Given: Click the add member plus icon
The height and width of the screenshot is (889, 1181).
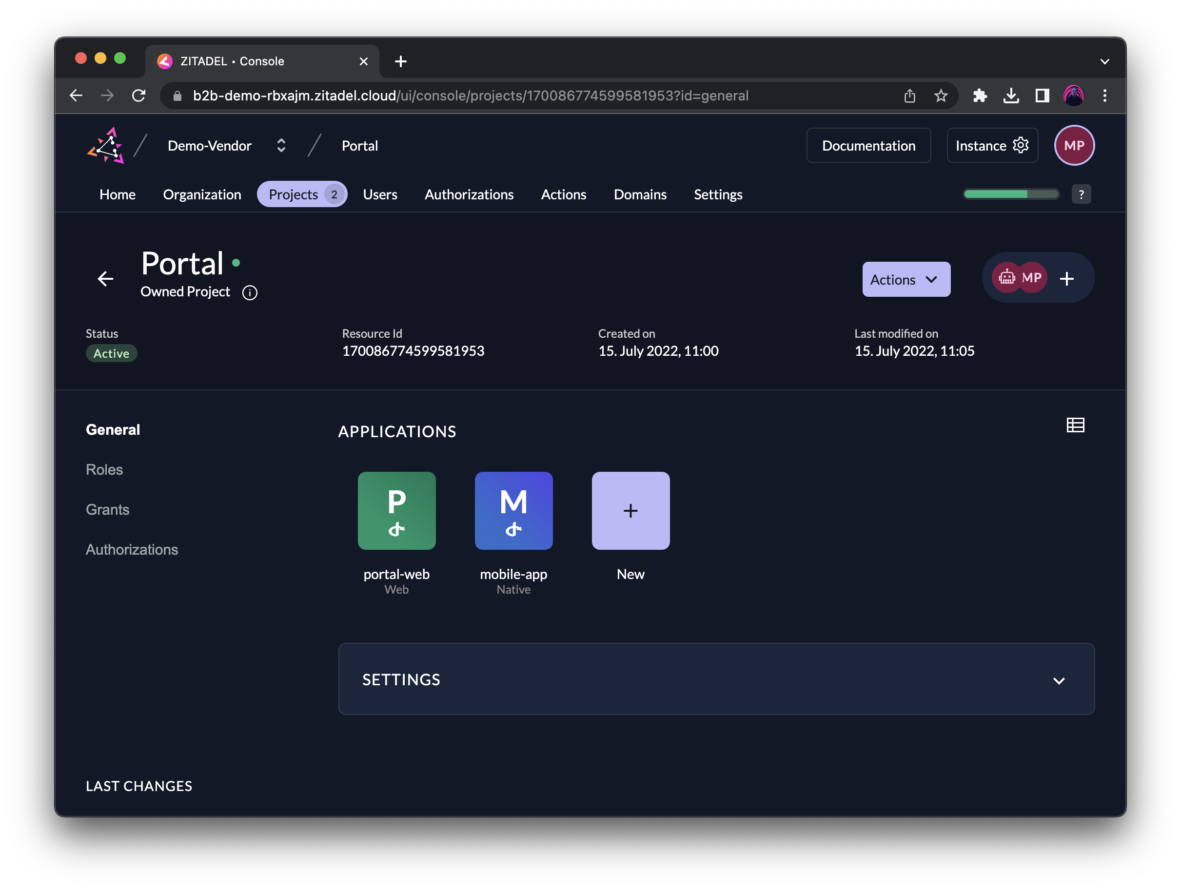Looking at the screenshot, I should pyautogui.click(x=1067, y=277).
